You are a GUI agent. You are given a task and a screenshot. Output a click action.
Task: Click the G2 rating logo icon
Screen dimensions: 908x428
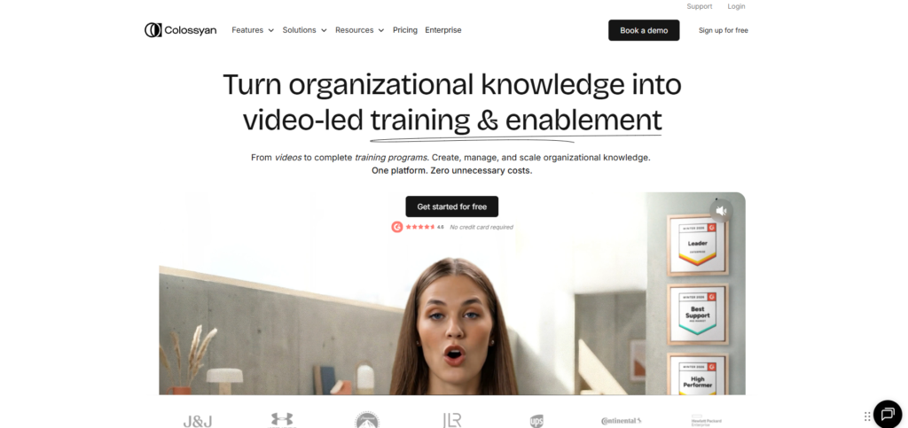(x=396, y=227)
